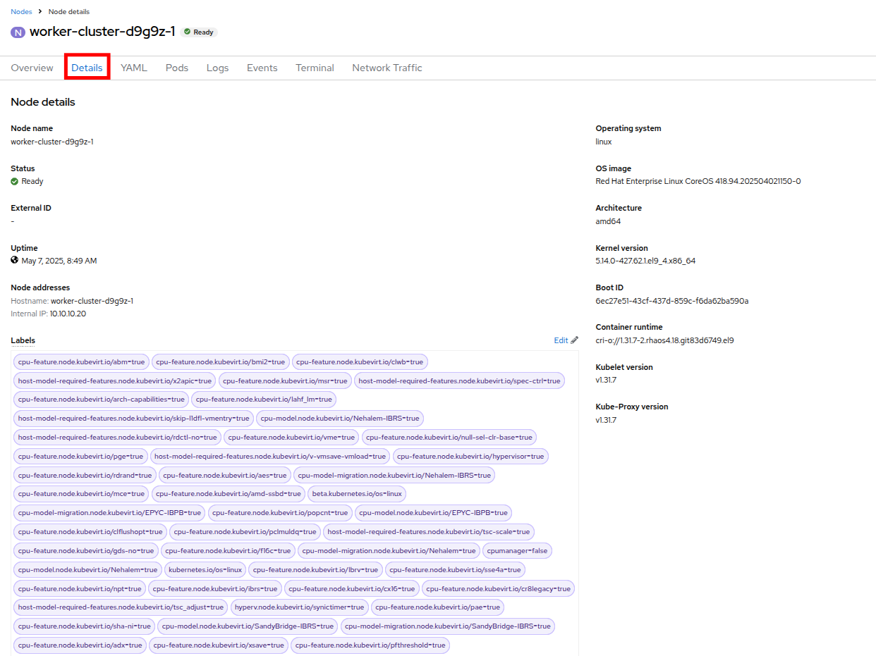Select the Network Traffic tab
The image size is (876, 656).
pos(387,68)
